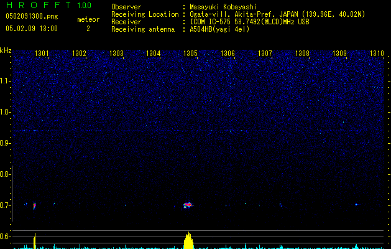Click the Receiving antenna label
The height and width of the screenshot is (249, 391).
pyautogui.click(x=143, y=29)
